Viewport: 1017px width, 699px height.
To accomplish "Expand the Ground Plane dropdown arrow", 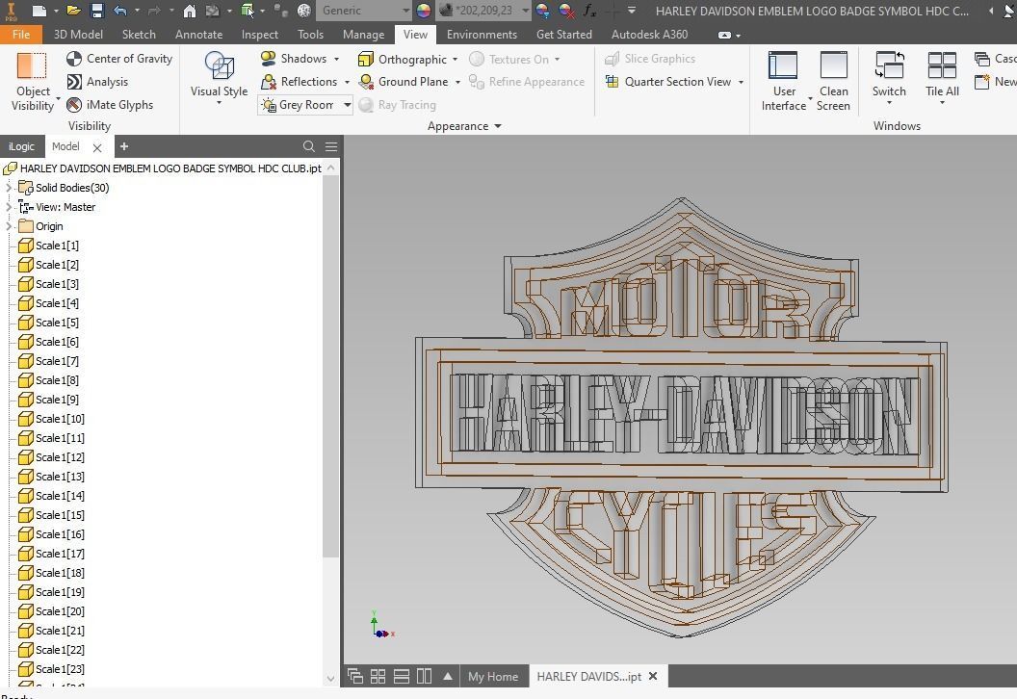I will pos(457,83).
